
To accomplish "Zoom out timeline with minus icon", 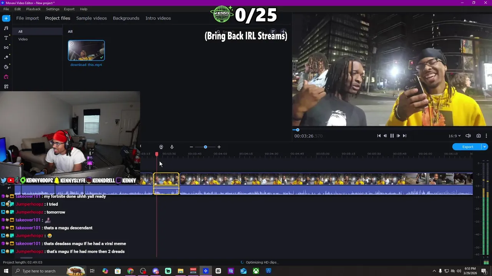I will click(191, 147).
